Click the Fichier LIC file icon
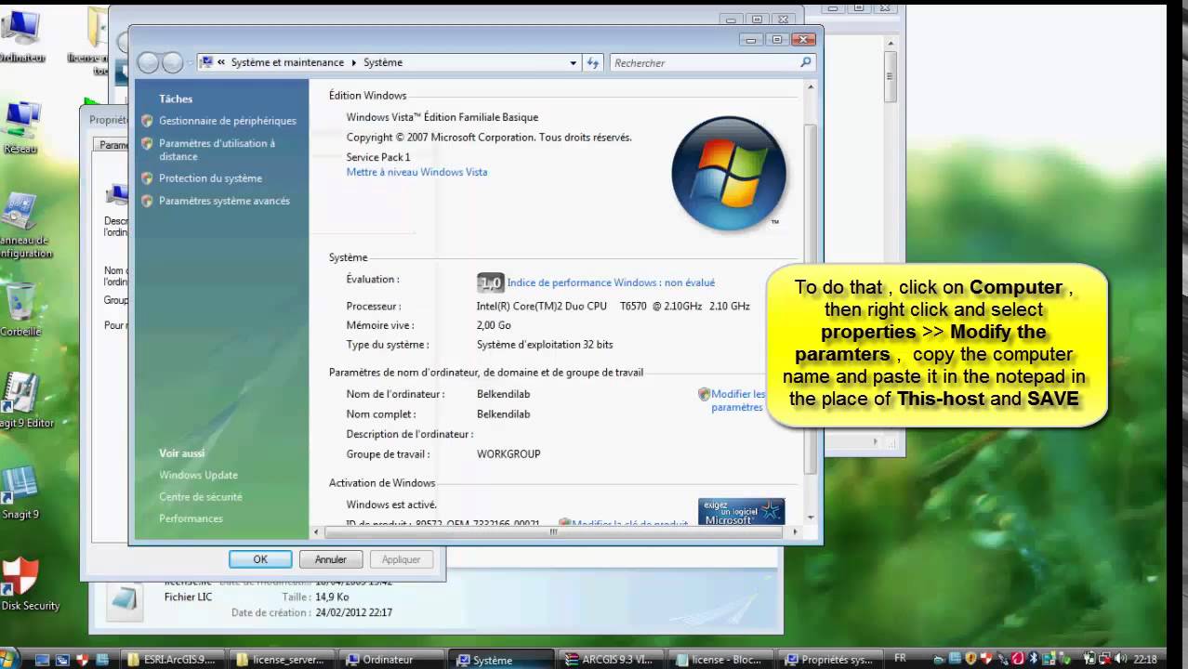This screenshot has width=1188, height=669. click(123, 598)
